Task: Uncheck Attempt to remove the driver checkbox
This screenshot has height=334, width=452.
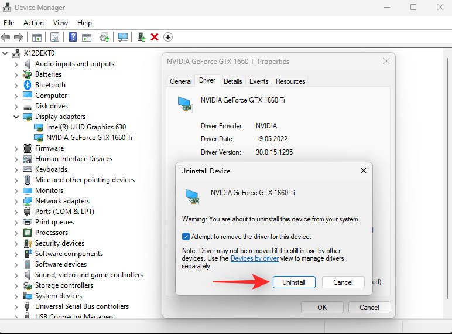Action: coord(186,237)
